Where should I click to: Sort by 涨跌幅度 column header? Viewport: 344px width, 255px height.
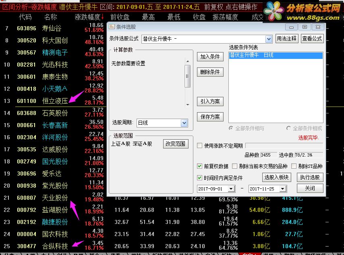(x=87, y=17)
